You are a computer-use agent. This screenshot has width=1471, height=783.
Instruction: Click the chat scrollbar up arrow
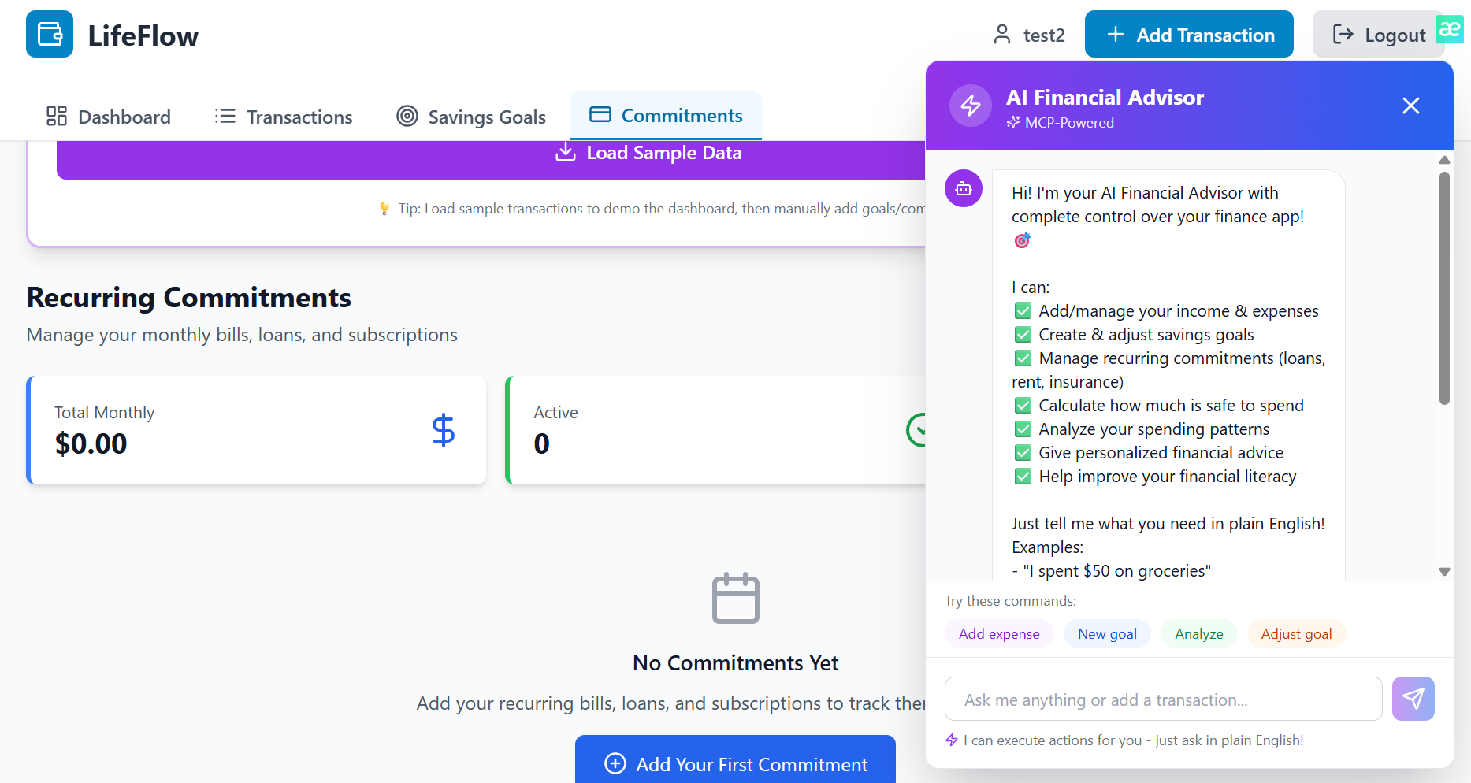coord(1444,160)
